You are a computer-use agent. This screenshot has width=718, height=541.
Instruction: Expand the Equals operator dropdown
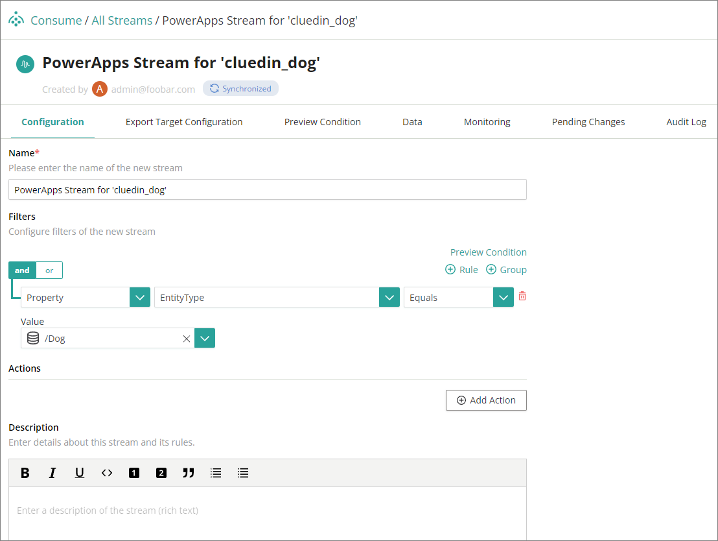pos(504,297)
